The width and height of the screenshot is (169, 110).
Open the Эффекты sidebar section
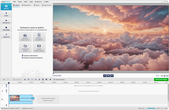tap(6, 36)
